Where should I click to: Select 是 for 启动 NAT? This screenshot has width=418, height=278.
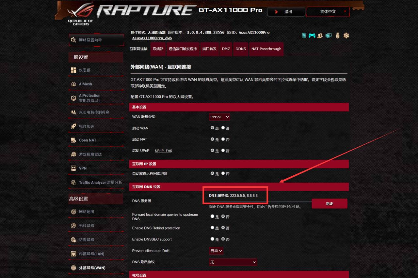tap(212, 139)
